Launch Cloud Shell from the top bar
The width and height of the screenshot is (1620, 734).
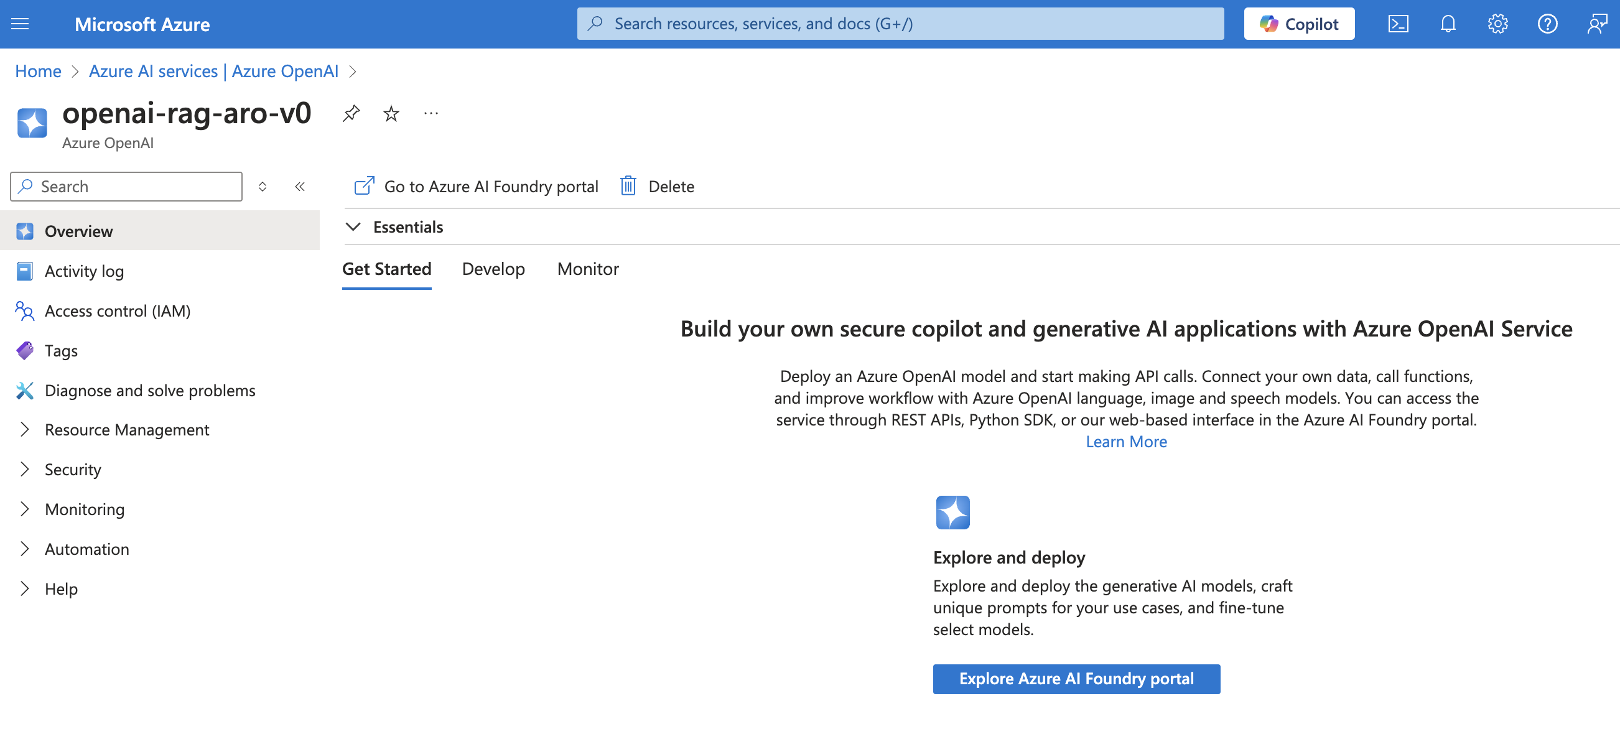(1398, 24)
